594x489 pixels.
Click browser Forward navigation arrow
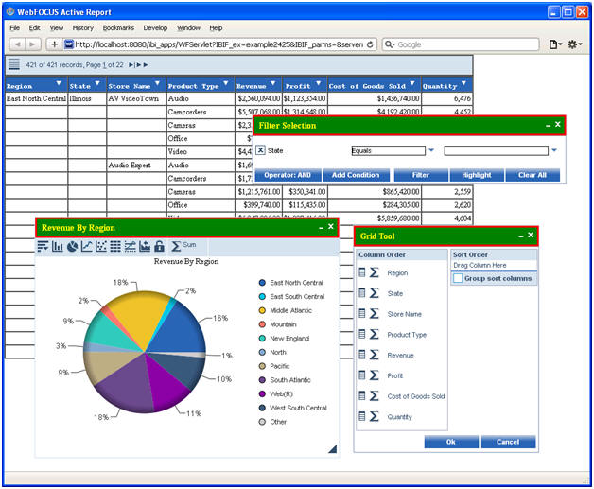click(32, 44)
